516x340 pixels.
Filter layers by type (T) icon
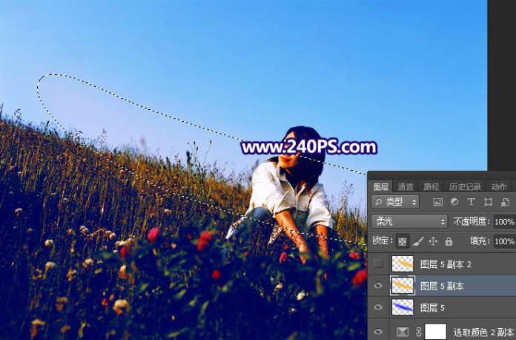472,202
